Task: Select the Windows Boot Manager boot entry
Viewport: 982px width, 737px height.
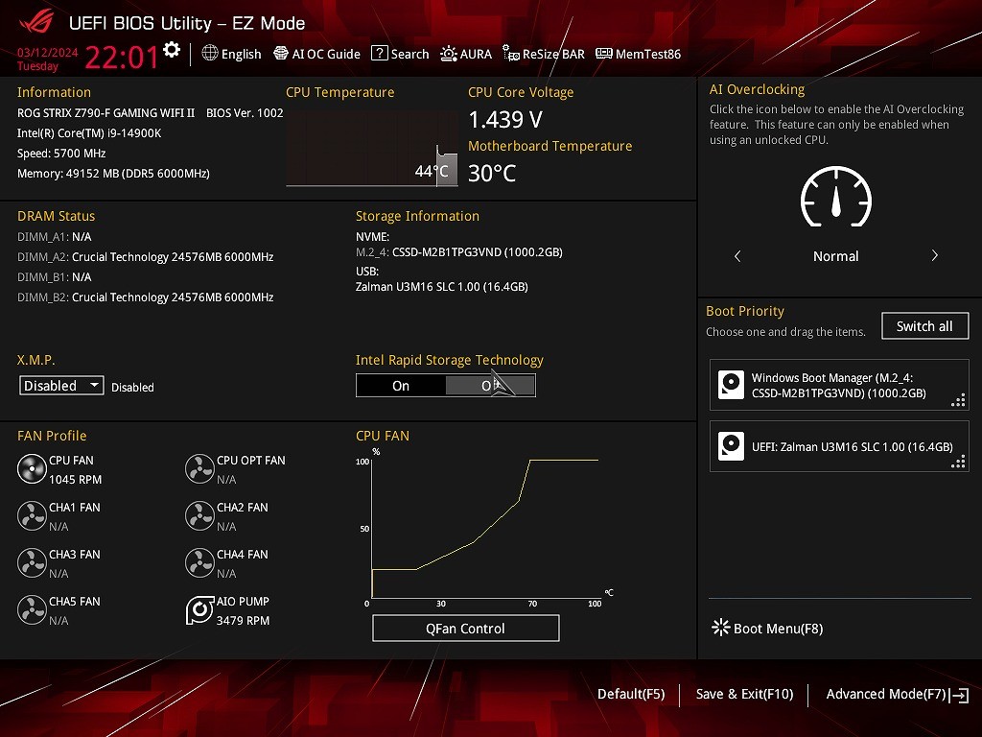Action: 839,386
